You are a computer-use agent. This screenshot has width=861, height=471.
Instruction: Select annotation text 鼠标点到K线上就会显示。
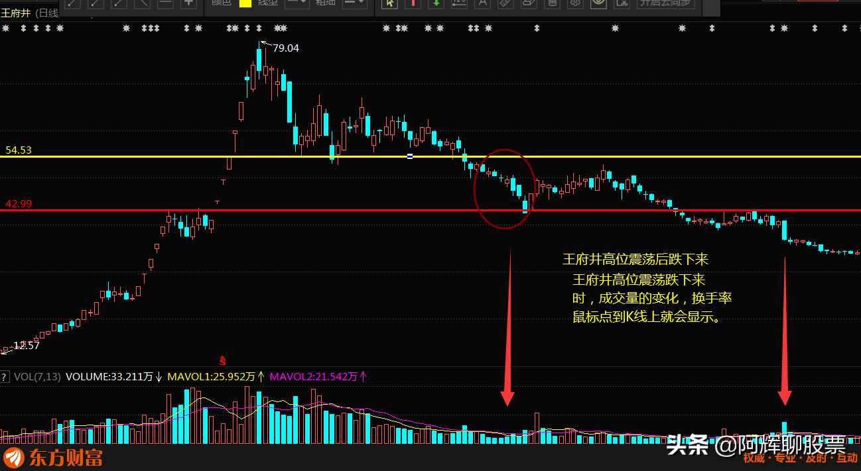point(647,317)
